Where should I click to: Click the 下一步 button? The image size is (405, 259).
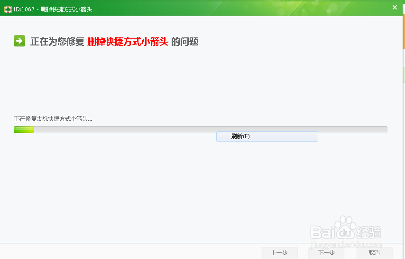tap(327, 253)
